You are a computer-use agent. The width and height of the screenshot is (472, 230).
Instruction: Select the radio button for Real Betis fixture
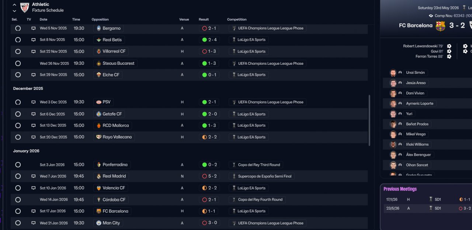pos(18,40)
